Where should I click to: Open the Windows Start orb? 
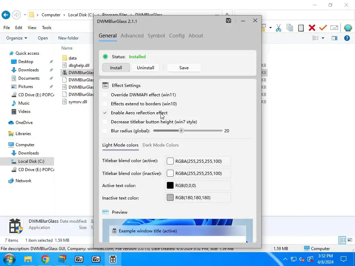click(9, 259)
